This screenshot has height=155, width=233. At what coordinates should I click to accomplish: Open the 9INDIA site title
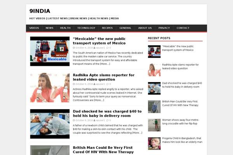click(40, 11)
